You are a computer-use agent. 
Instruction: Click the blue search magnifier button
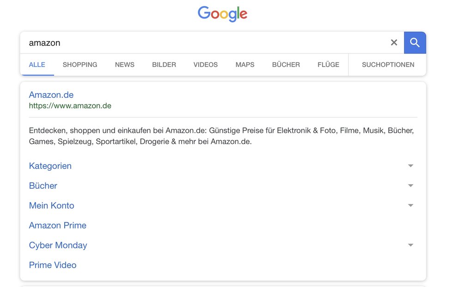pos(415,43)
